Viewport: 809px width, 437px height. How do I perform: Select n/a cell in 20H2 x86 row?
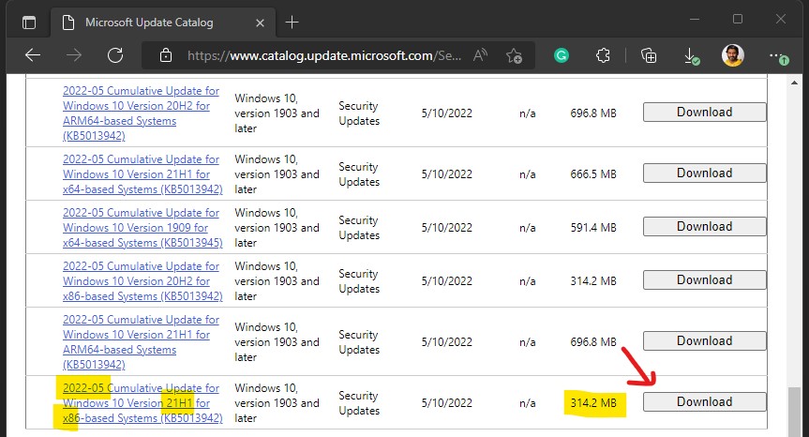527,281
